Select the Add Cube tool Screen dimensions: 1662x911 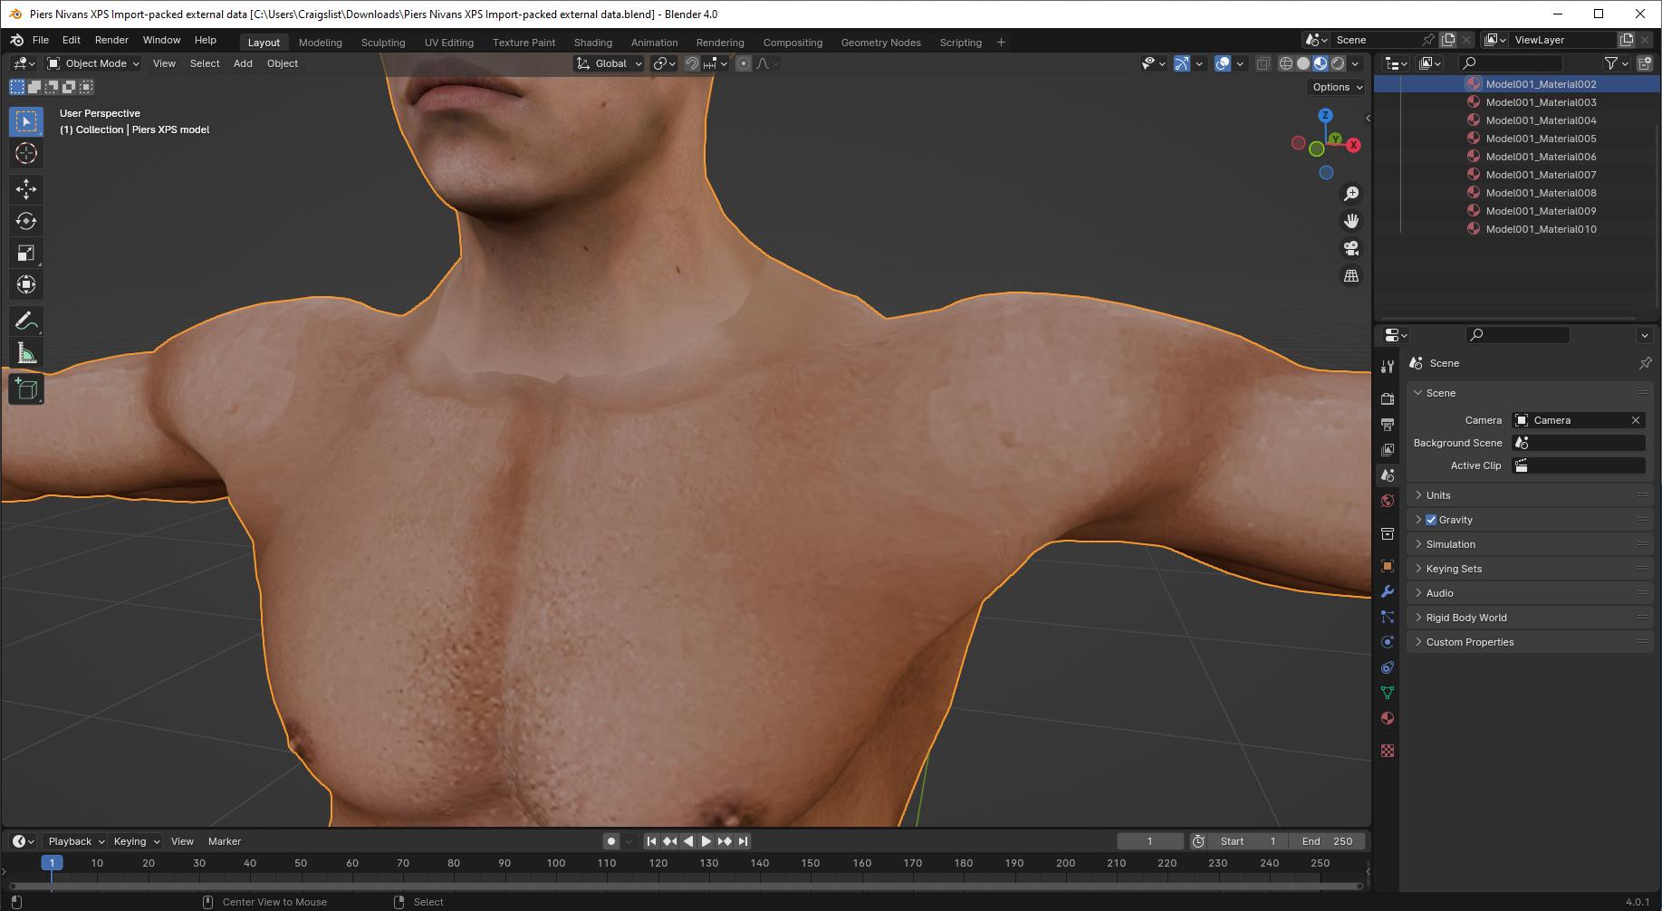(26, 389)
